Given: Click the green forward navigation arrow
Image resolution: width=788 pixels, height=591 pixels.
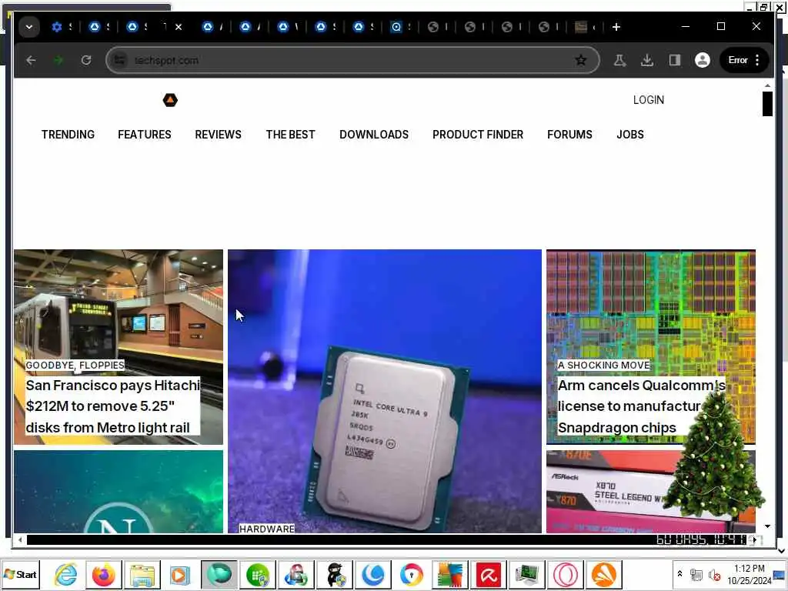Looking at the screenshot, I should (58, 60).
